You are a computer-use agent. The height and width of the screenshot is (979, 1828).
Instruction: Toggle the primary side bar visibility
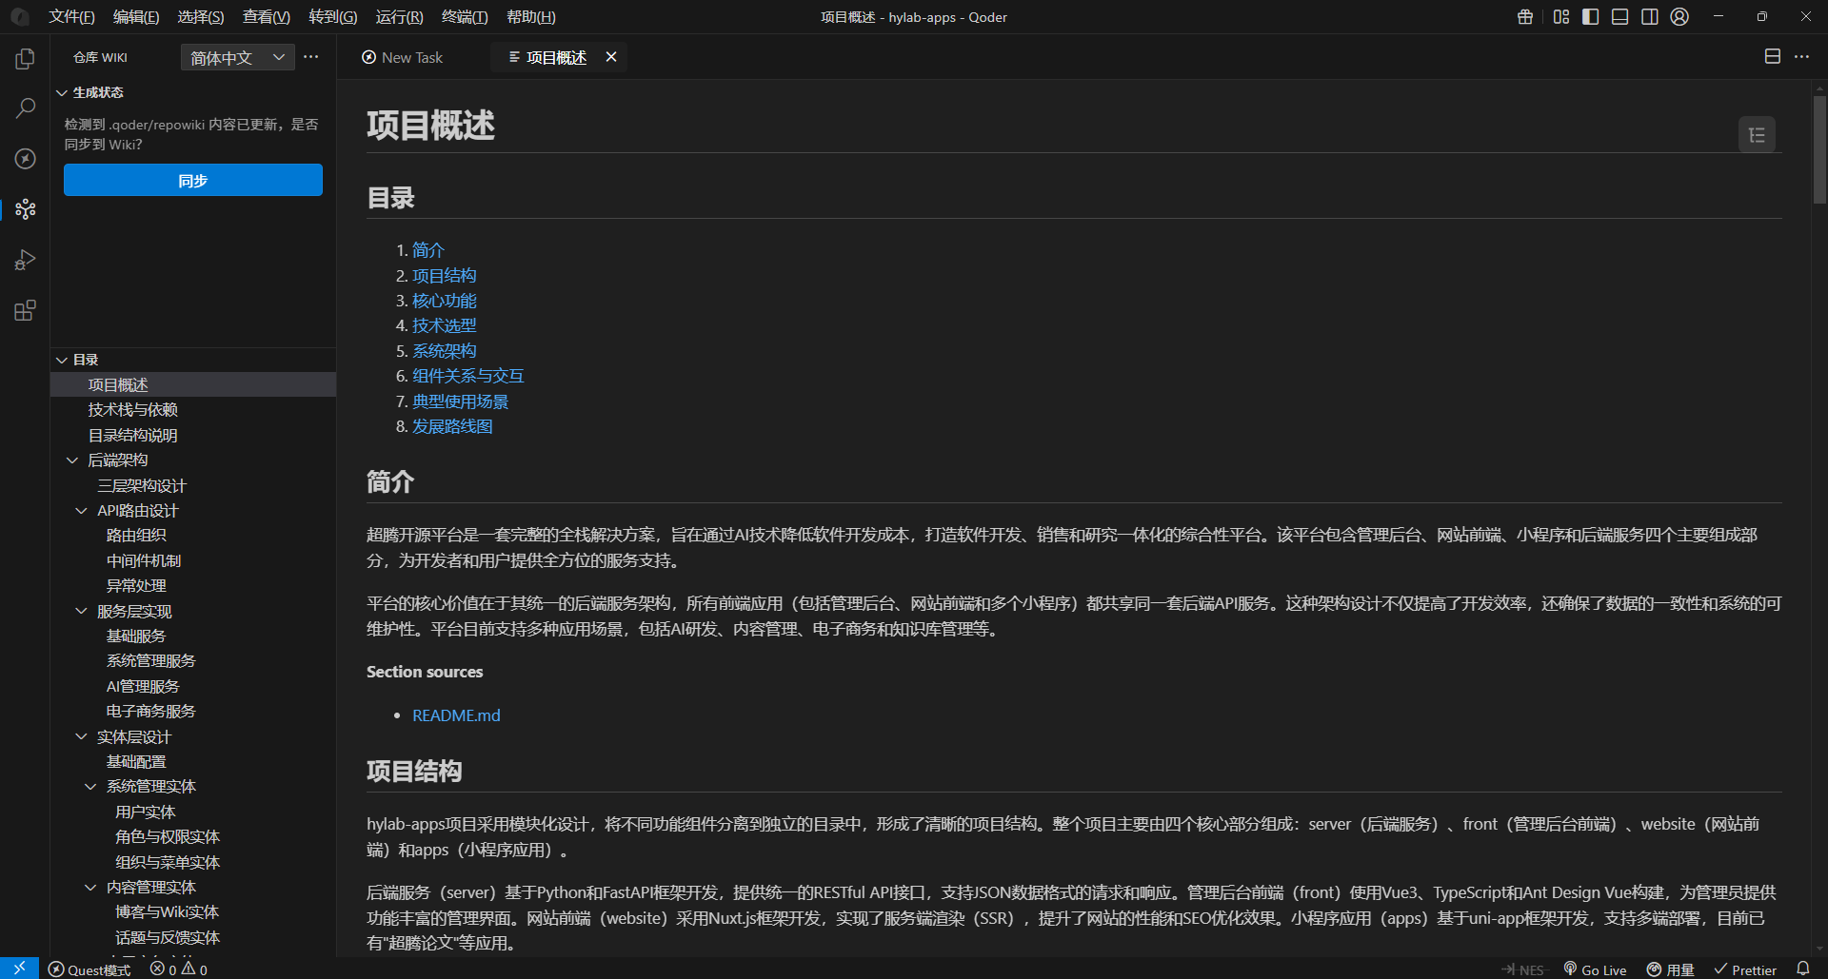click(1590, 16)
